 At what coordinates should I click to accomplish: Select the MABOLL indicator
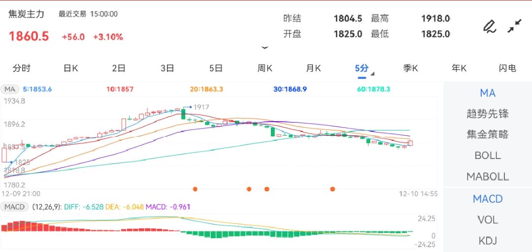click(488, 177)
